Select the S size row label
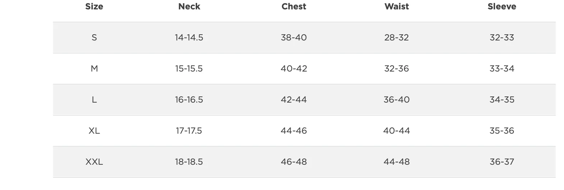The width and height of the screenshot is (564, 190). pyautogui.click(x=94, y=38)
